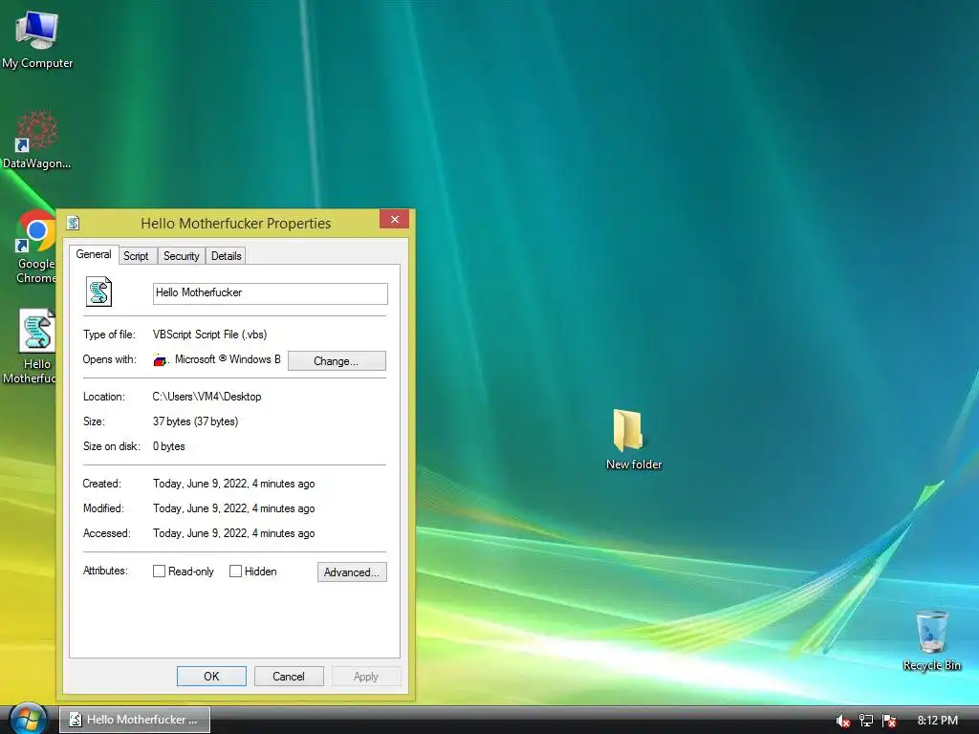979x734 pixels.
Task: Select the Recycle Bin icon
Action: (x=931, y=640)
